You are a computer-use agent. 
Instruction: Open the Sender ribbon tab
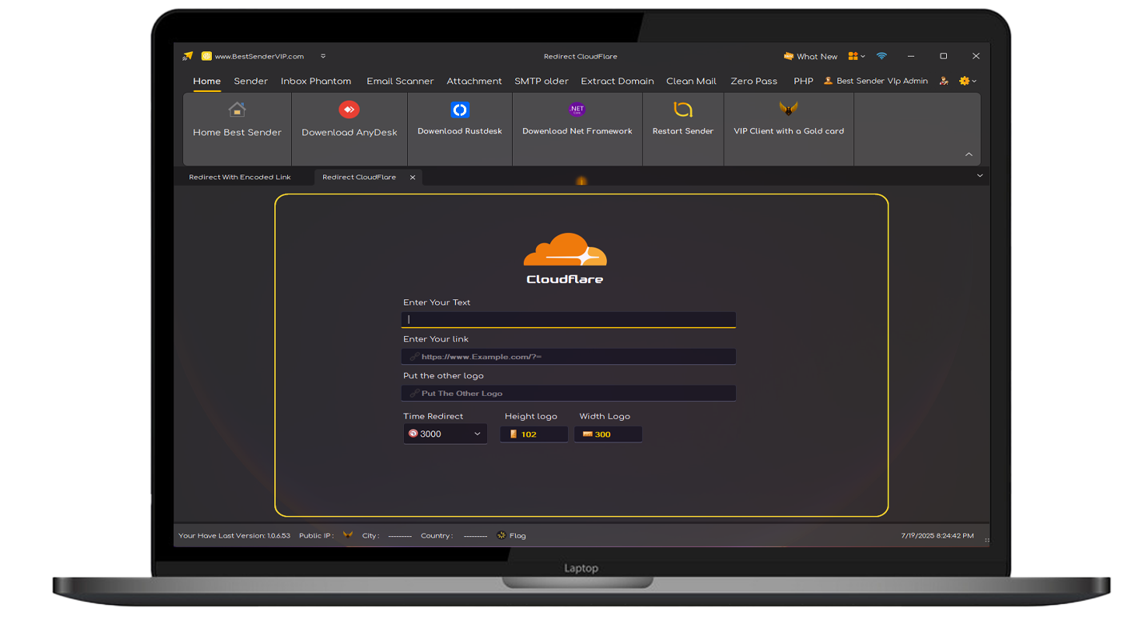250,81
